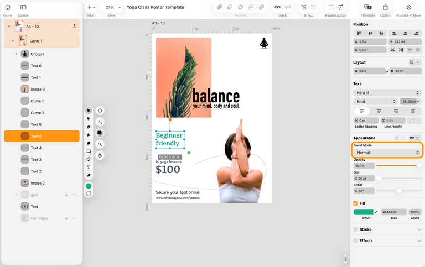Go to the Home screen icon
Screen dimensions: 425x267
tap(8, 7)
